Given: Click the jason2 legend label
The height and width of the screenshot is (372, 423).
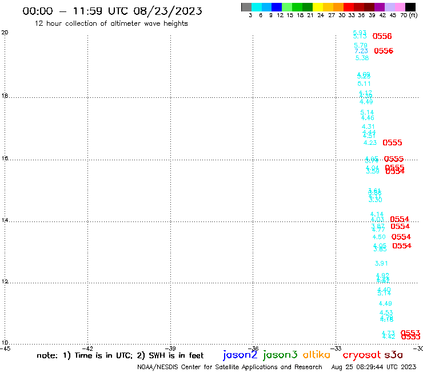Looking at the screenshot, I should (x=240, y=355).
